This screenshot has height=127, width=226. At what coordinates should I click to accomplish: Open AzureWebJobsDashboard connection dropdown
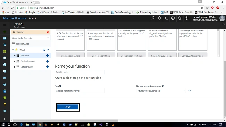coord(161,90)
